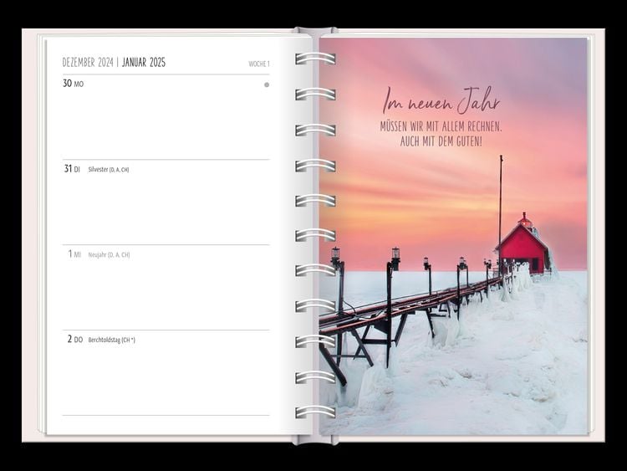Click the 'Im neuen Jahr' script heading

[x=441, y=104]
